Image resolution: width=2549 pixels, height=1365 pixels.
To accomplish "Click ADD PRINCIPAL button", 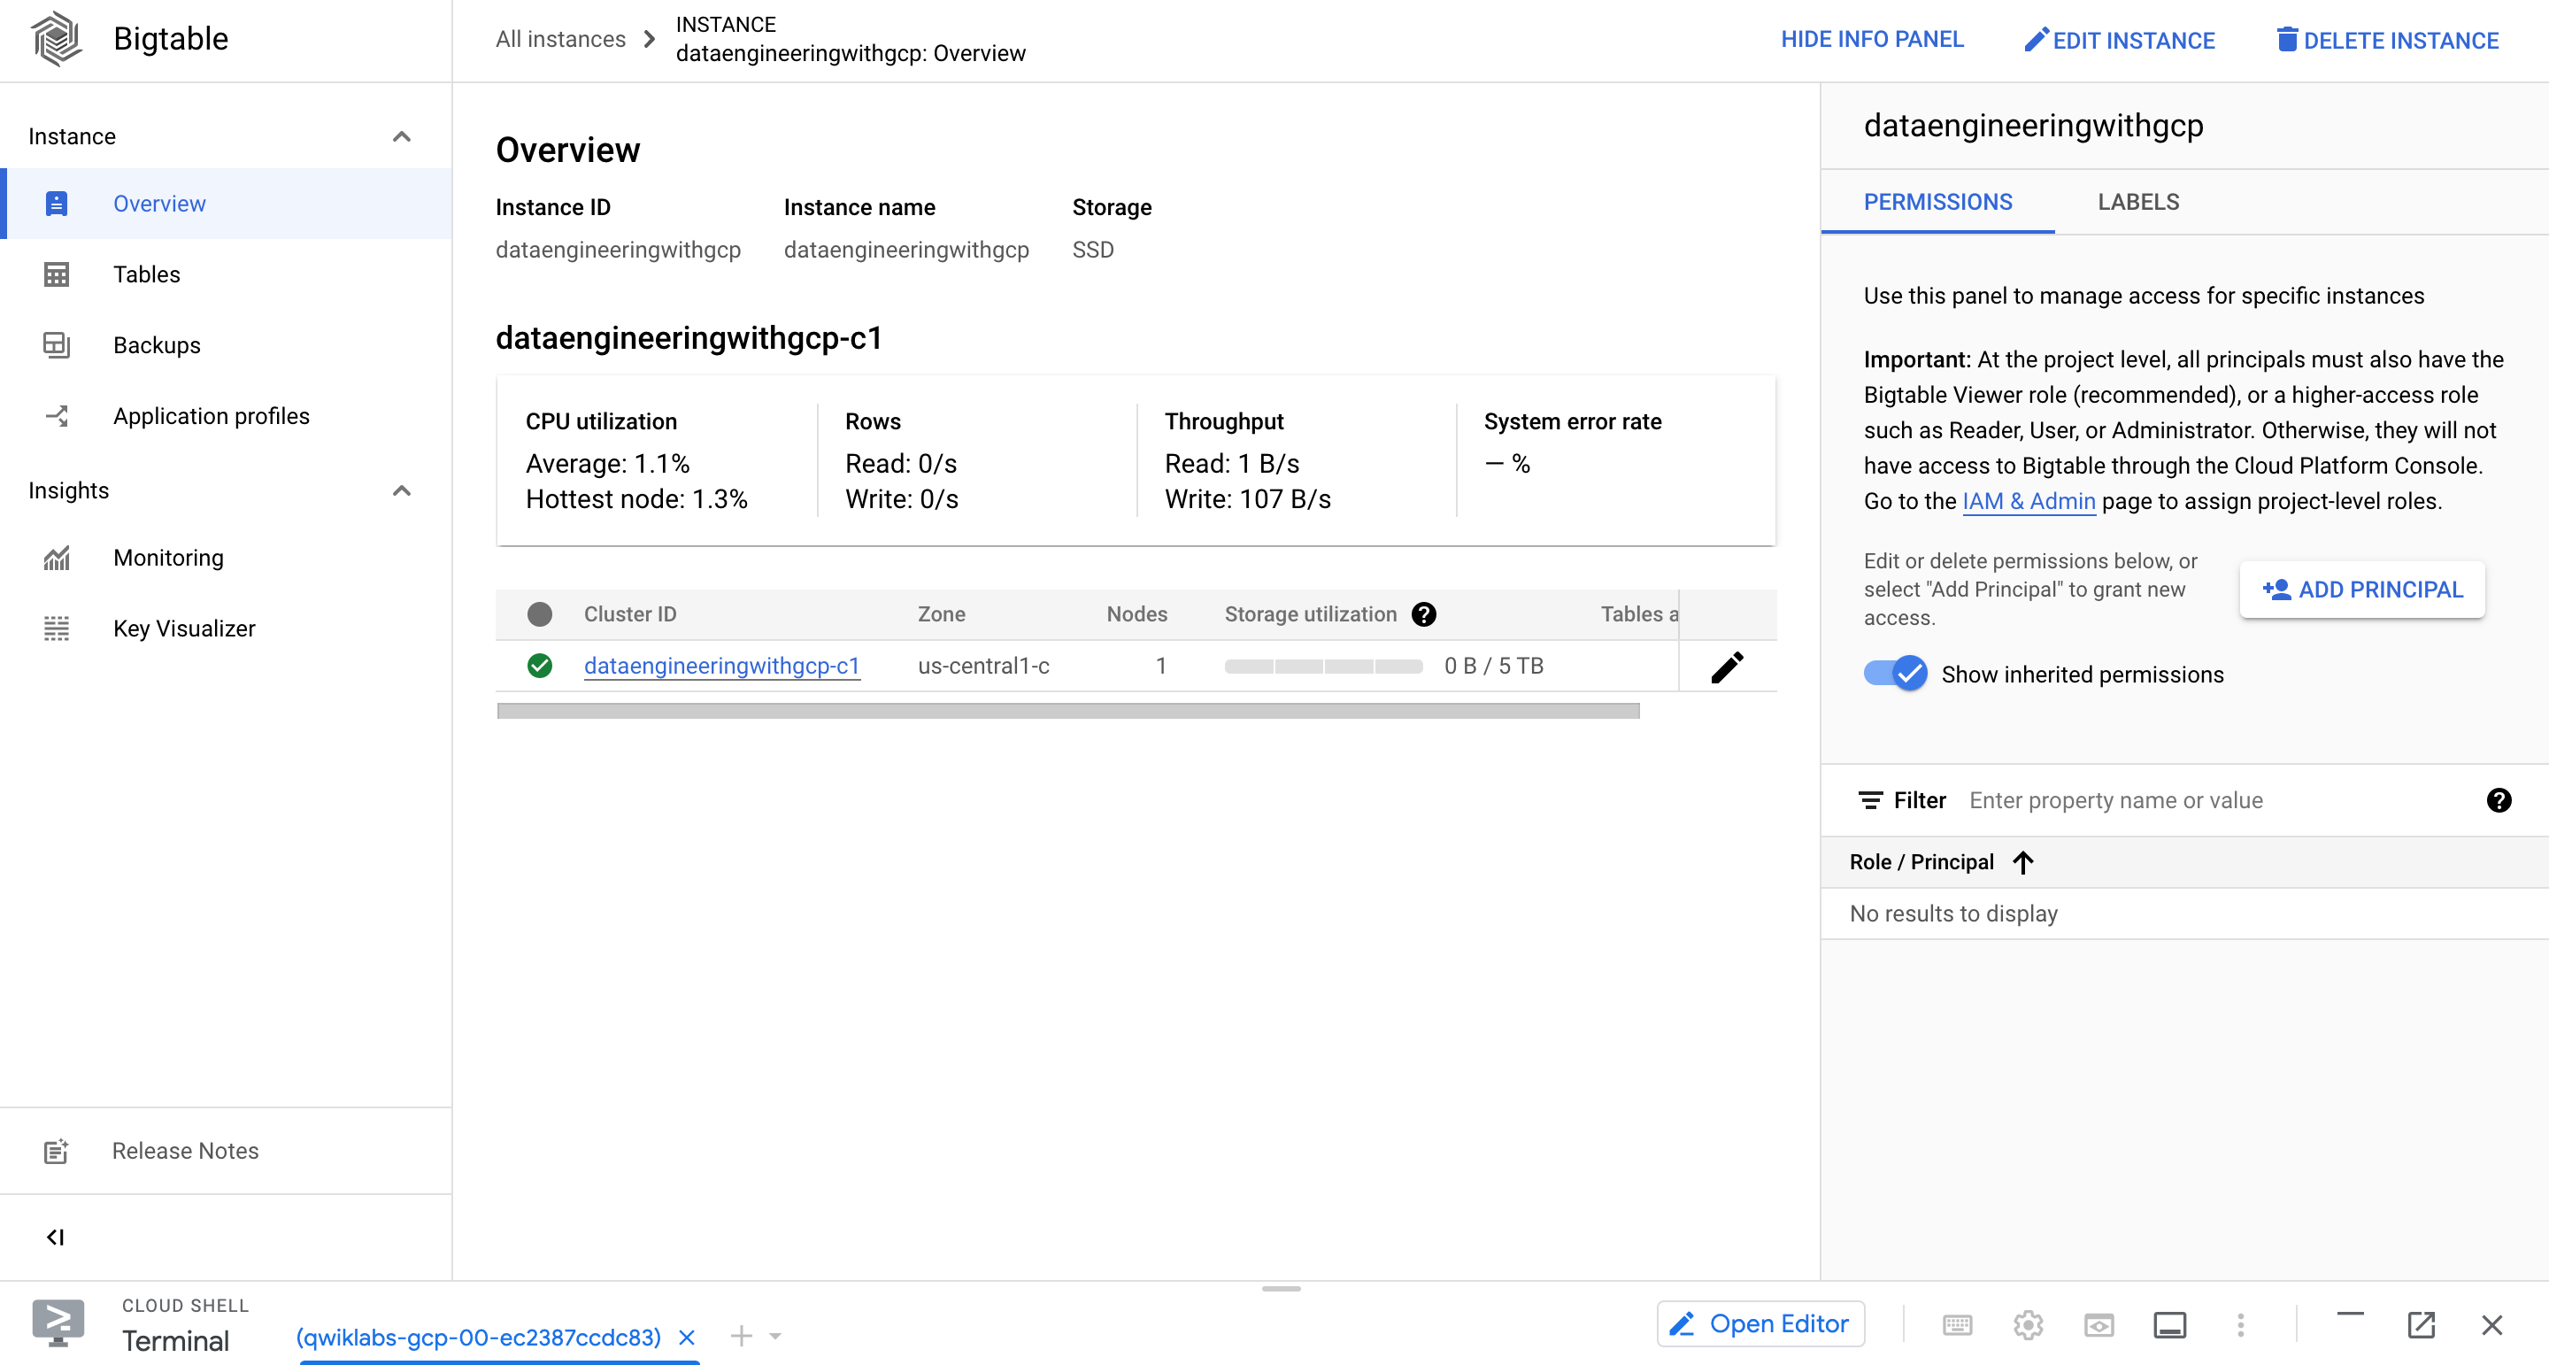I will click(2362, 590).
